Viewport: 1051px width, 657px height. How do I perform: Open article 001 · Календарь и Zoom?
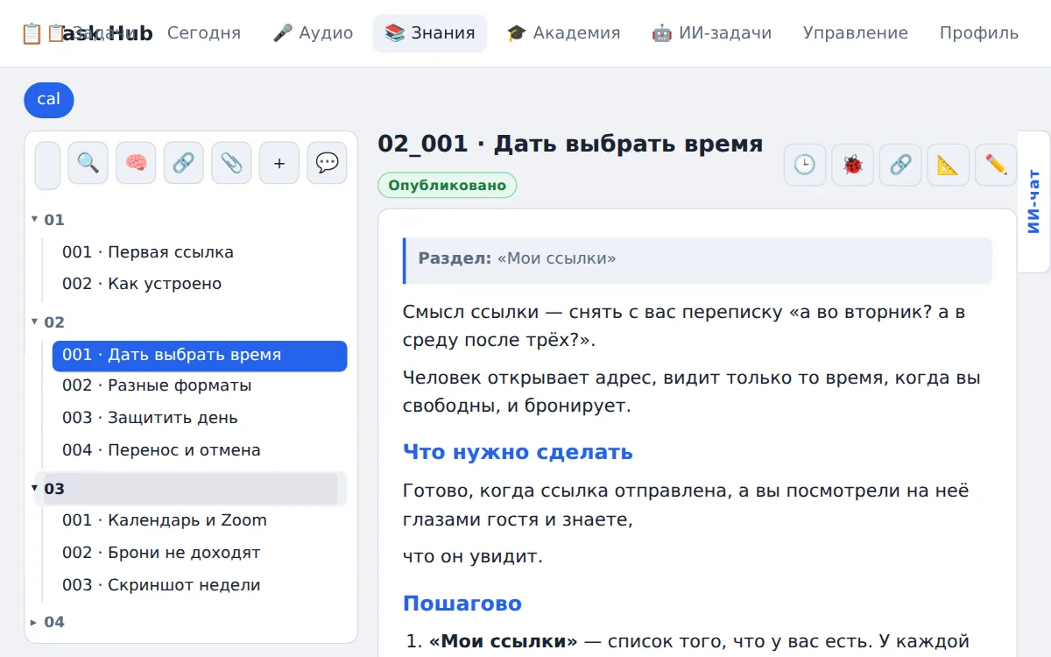(x=200, y=520)
